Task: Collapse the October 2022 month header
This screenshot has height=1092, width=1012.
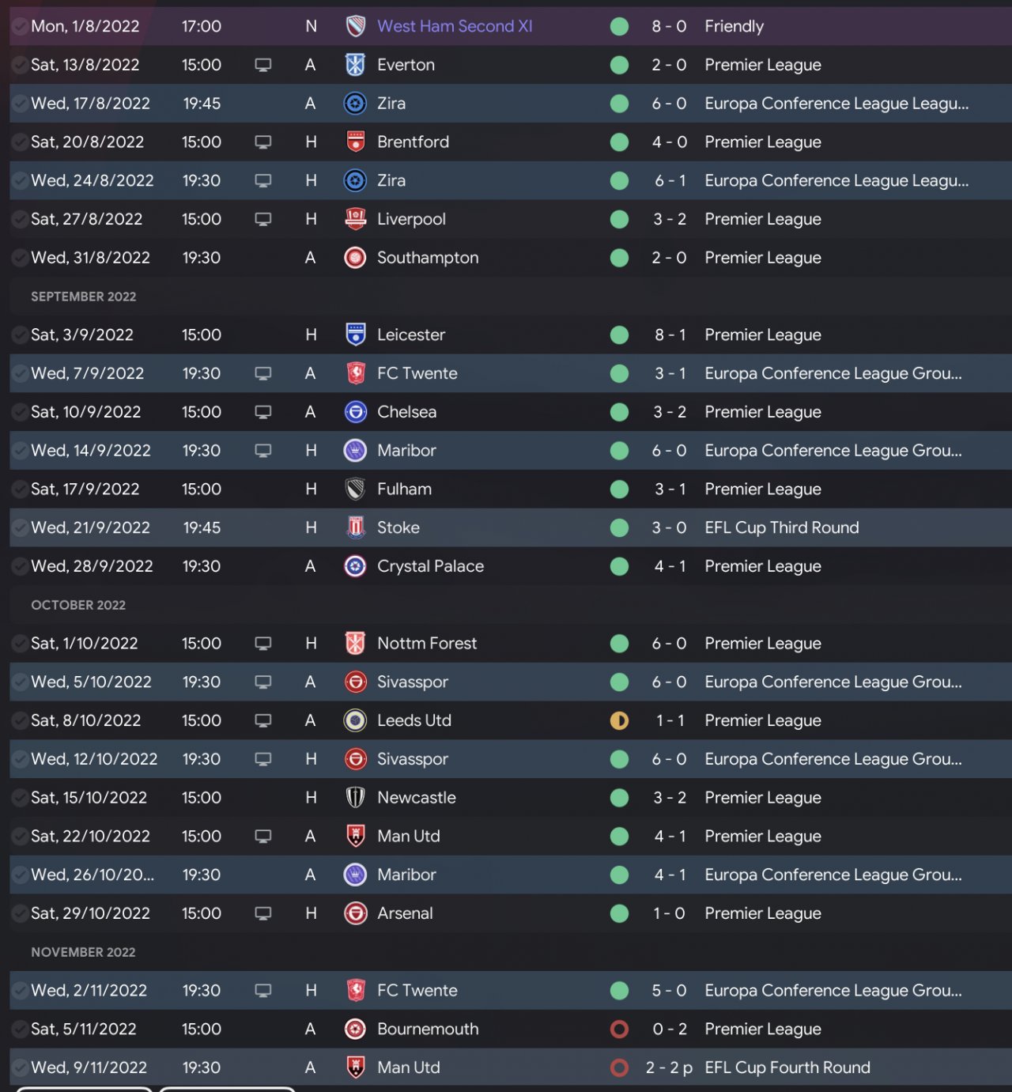Action: [x=78, y=605]
